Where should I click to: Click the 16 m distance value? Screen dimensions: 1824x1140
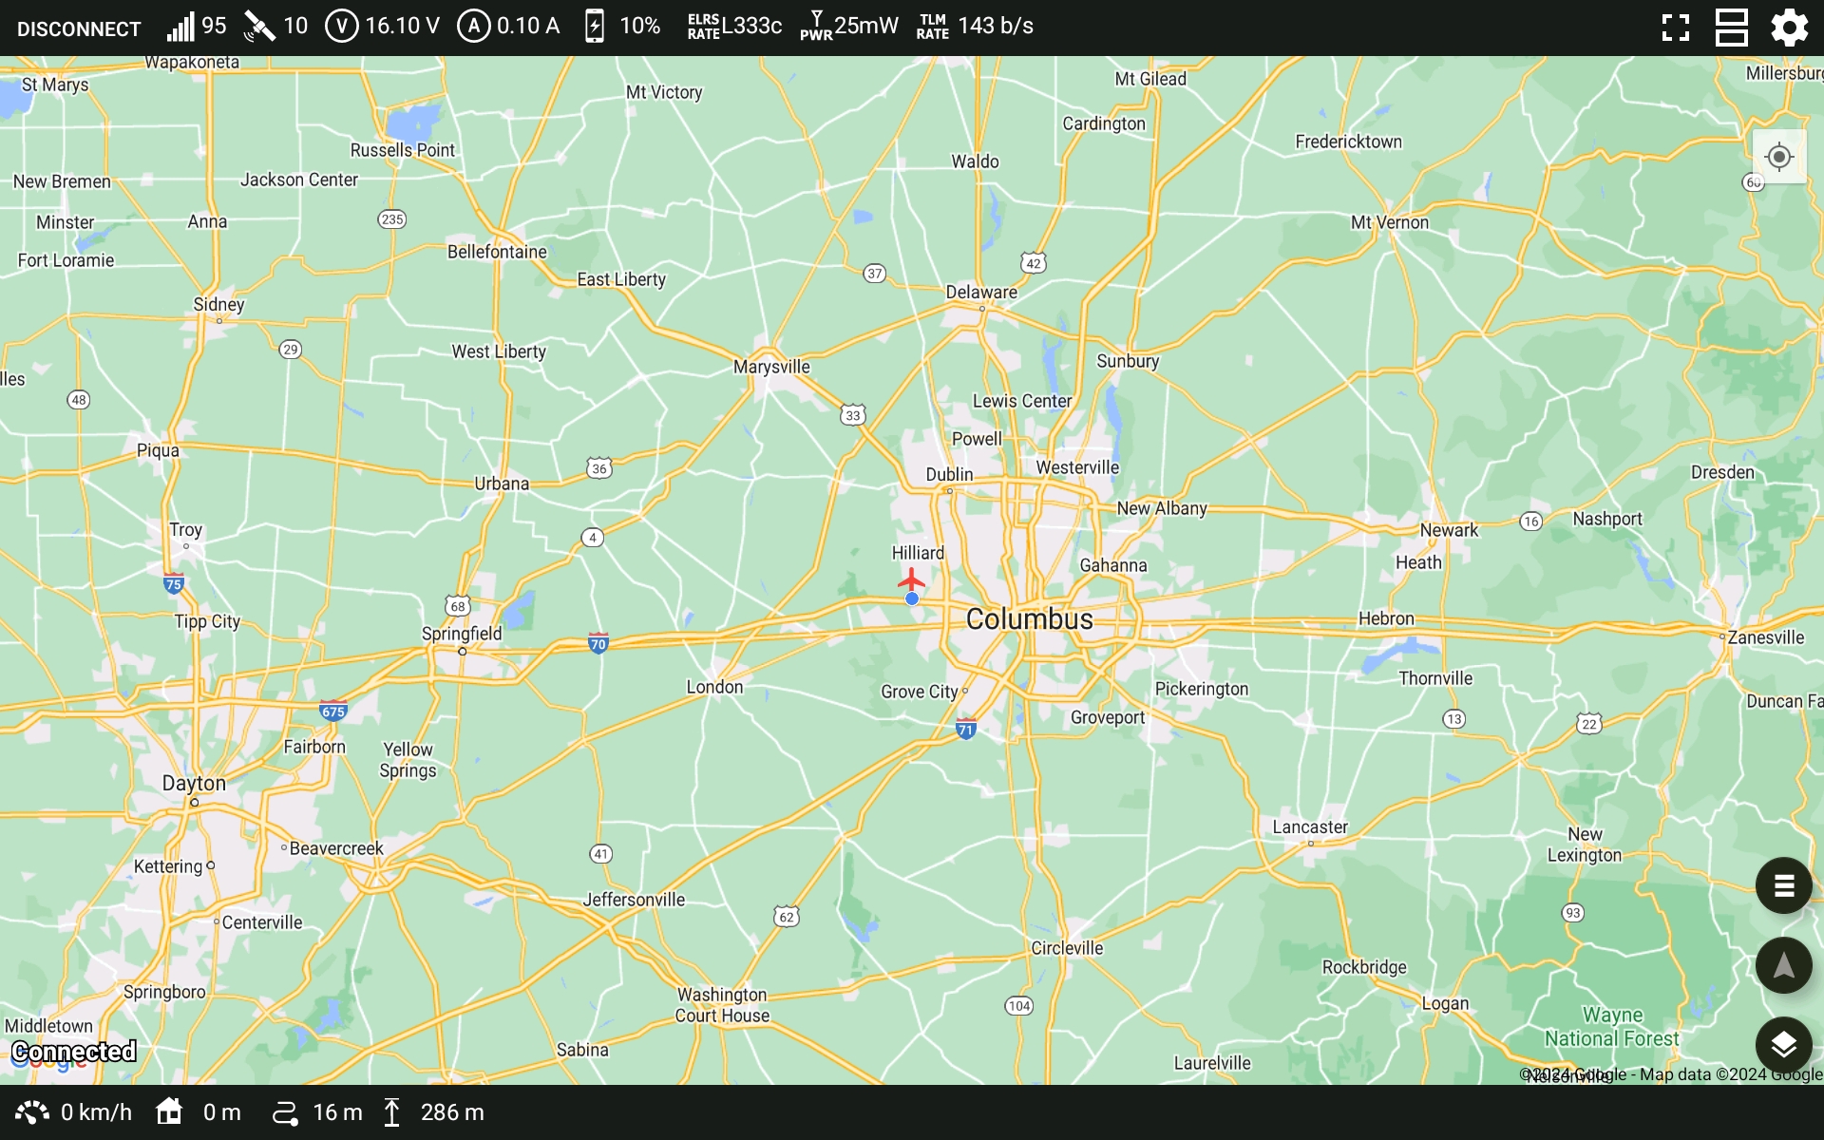pos(337,1112)
